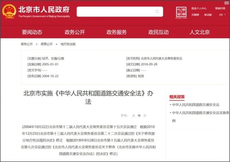Select large font size 大
The width and height of the screenshot is (230, 162).
133,116
